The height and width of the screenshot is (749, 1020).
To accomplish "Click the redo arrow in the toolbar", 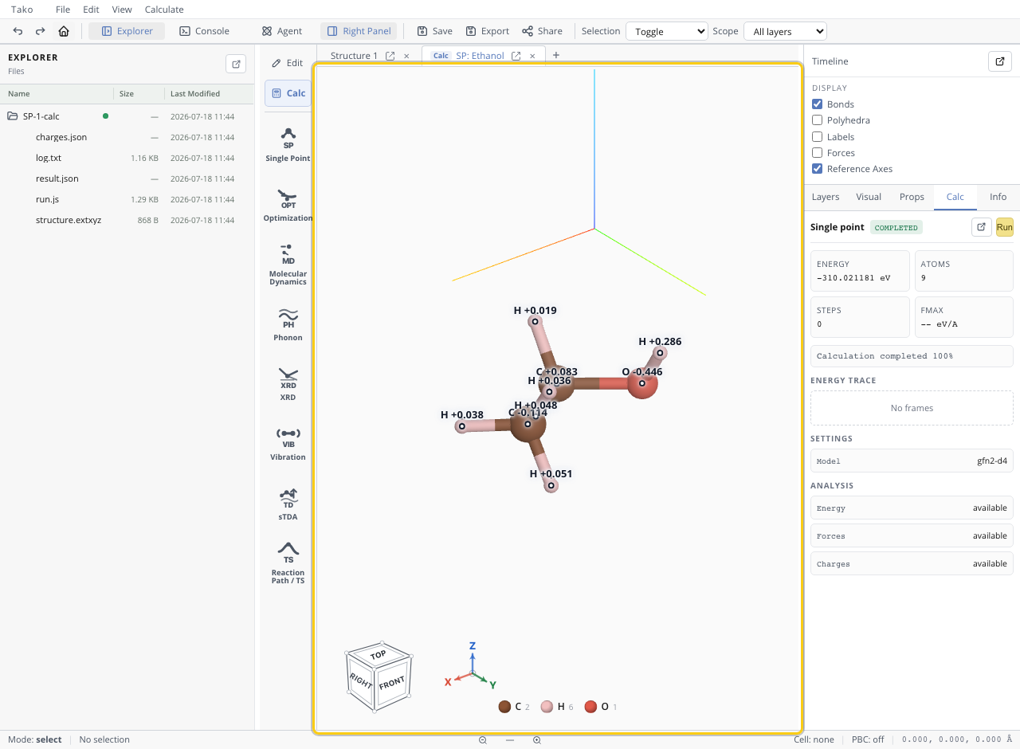I will 41,31.
